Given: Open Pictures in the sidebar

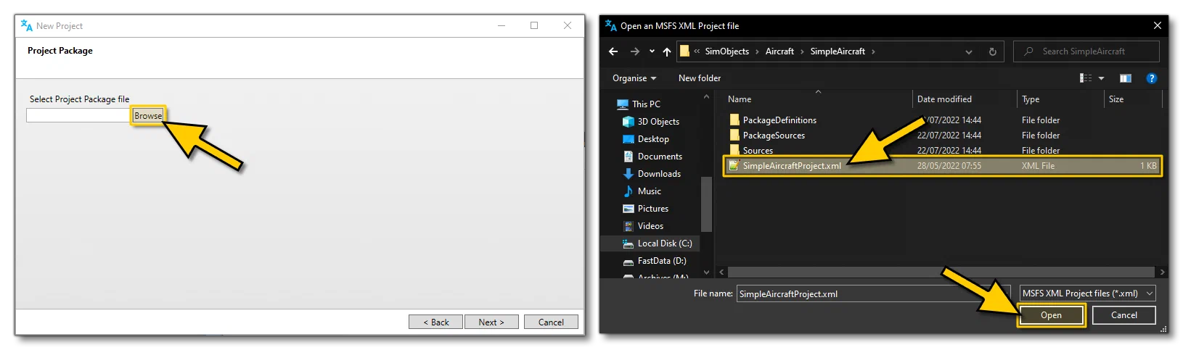Looking at the screenshot, I should pos(646,209).
